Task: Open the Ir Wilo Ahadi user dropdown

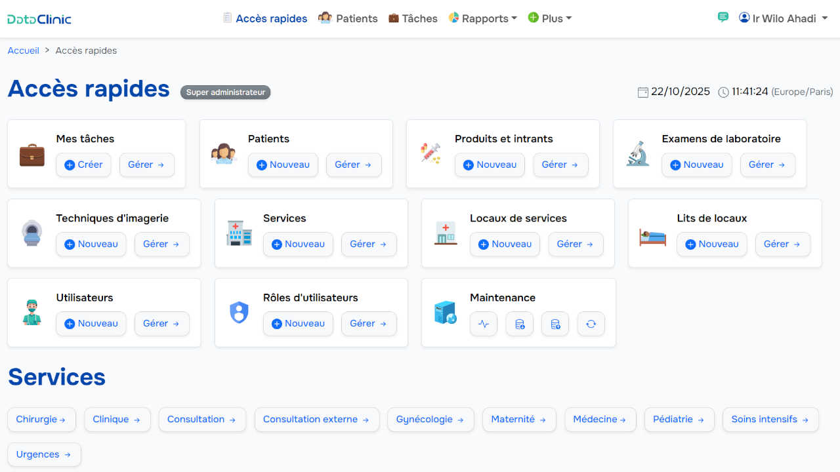Action: click(783, 18)
